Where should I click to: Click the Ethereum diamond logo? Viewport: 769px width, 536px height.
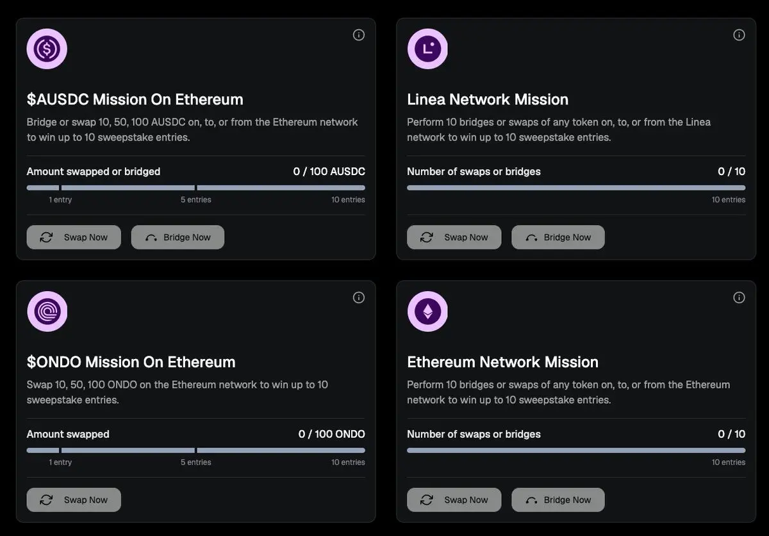[427, 312]
